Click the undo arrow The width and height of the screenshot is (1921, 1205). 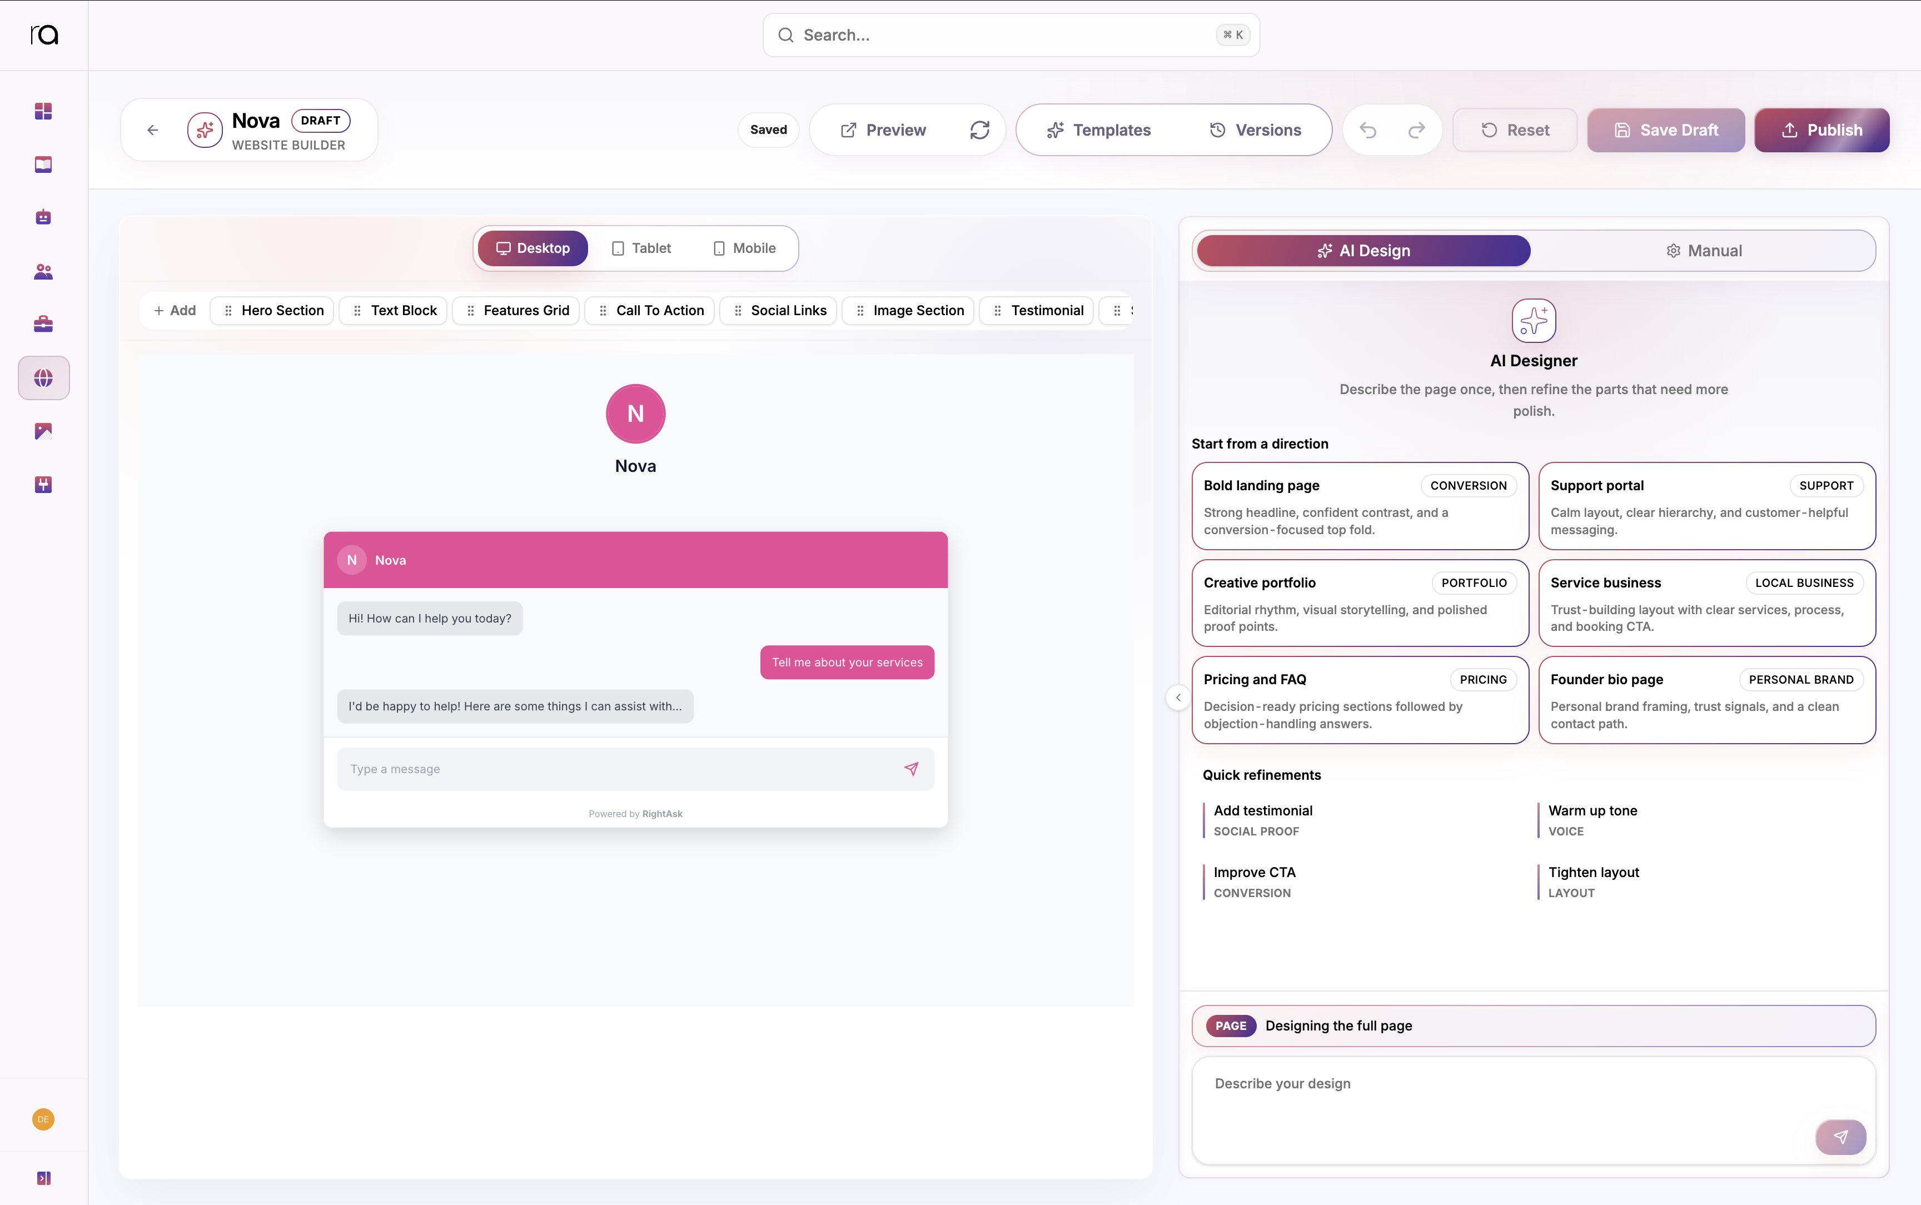click(1368, 130)
